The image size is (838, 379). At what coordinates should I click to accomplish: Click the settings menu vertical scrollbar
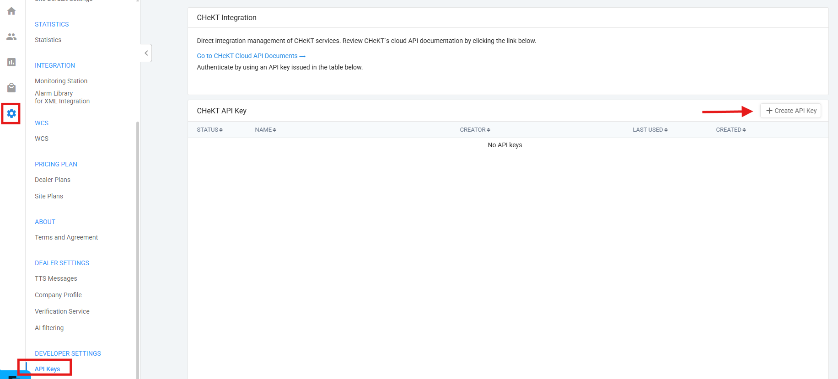click(x=137, y=247)
